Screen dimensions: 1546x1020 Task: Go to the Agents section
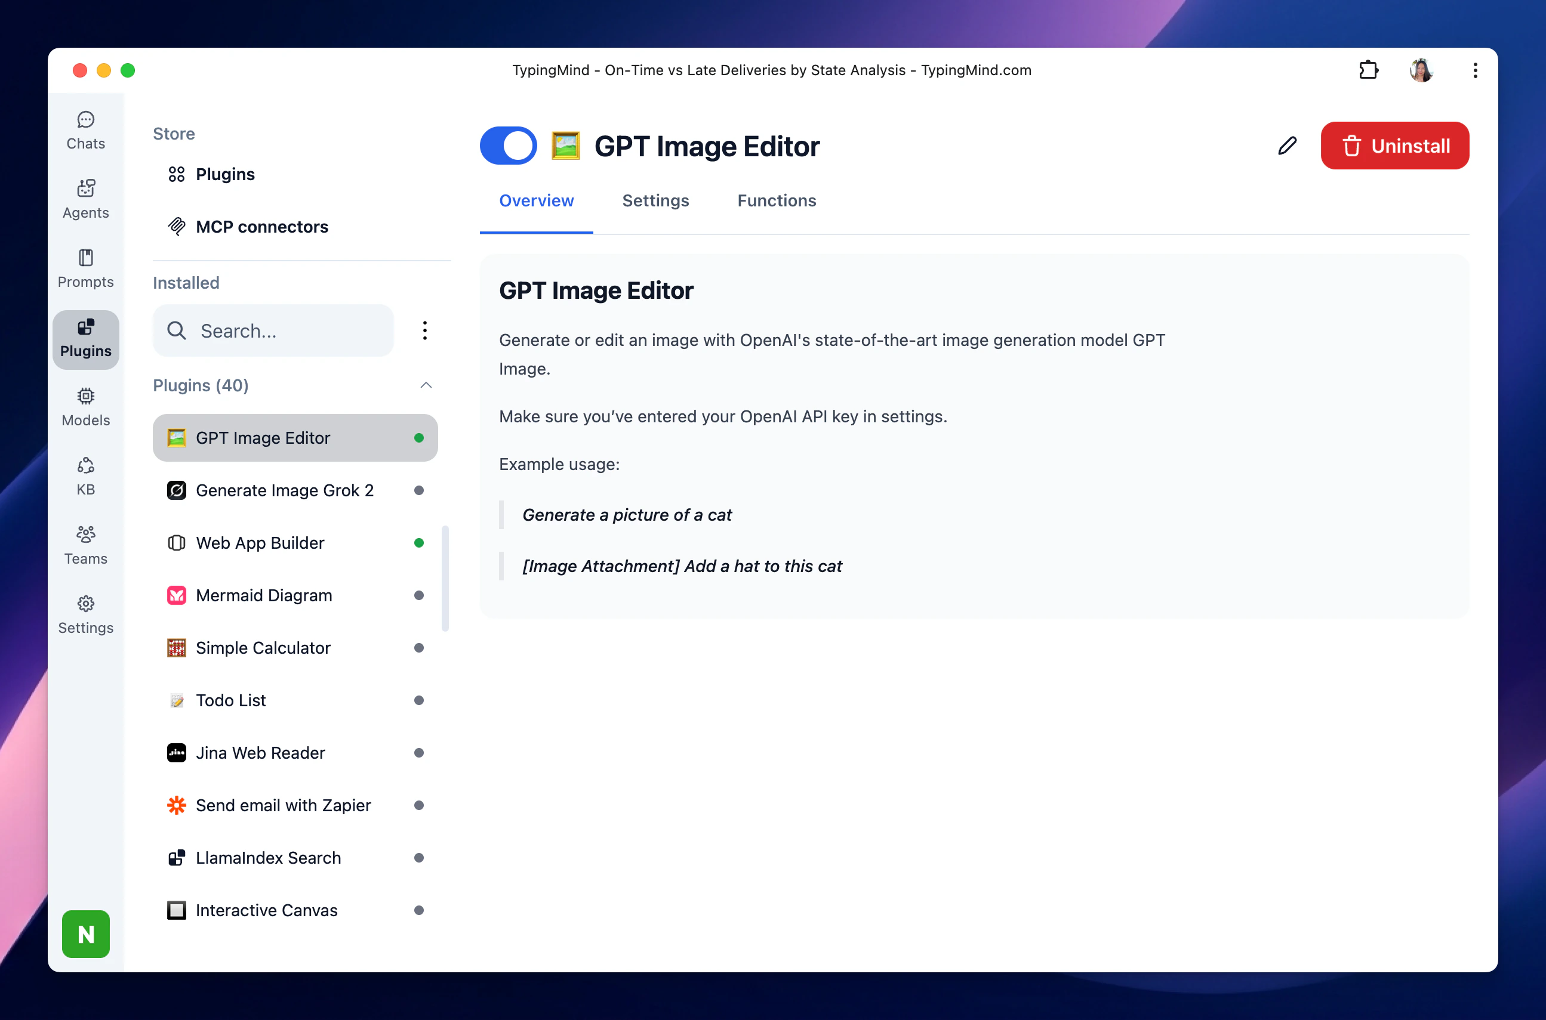pos(86,200)
